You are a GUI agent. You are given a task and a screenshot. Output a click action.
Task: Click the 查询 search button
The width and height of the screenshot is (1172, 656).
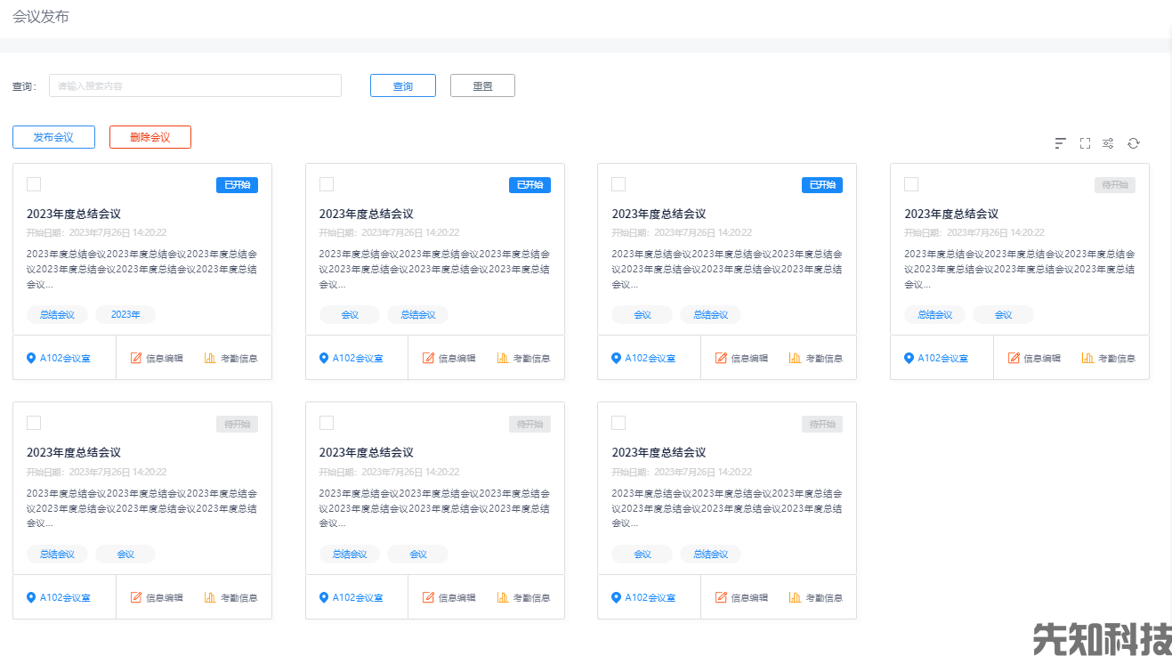point(403,85)
